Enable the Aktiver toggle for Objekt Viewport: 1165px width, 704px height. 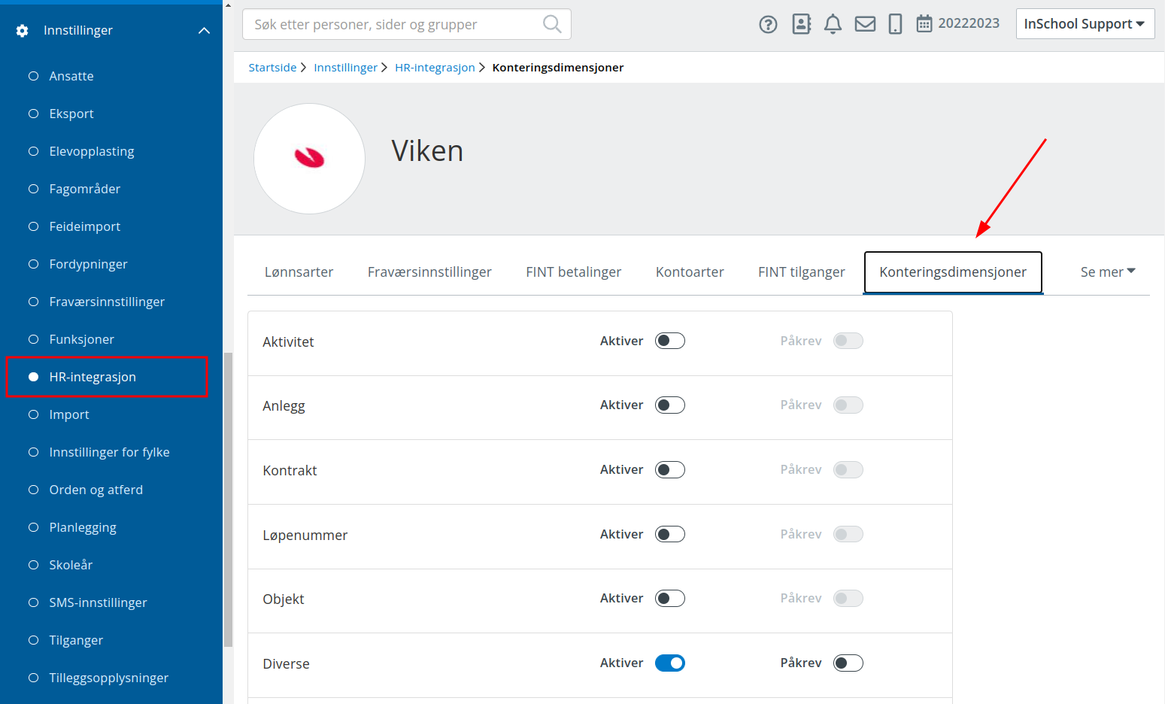(670, 599)
